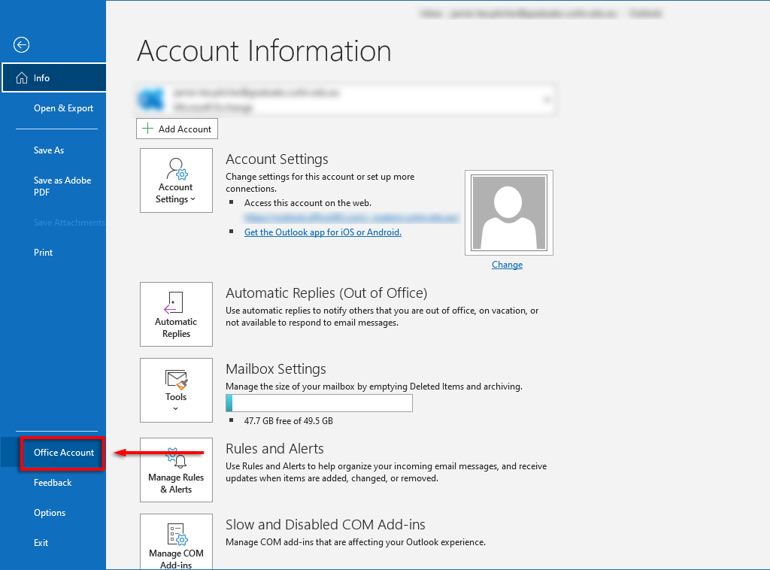Choose Save As from the sidebar
Viewport: 770px width, 570px height.
tap(49, 150)
